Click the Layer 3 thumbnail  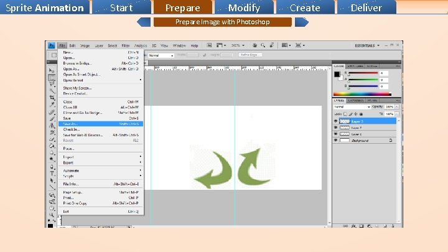(344, 121)
